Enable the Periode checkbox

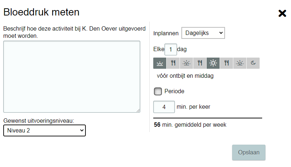(158, 91)
